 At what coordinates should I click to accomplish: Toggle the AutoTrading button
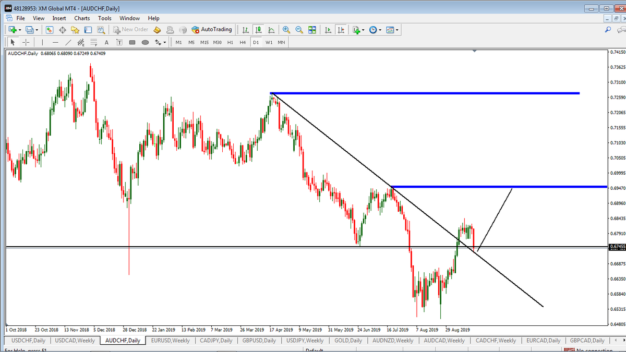pyautogui.click(x=212, y=30)
